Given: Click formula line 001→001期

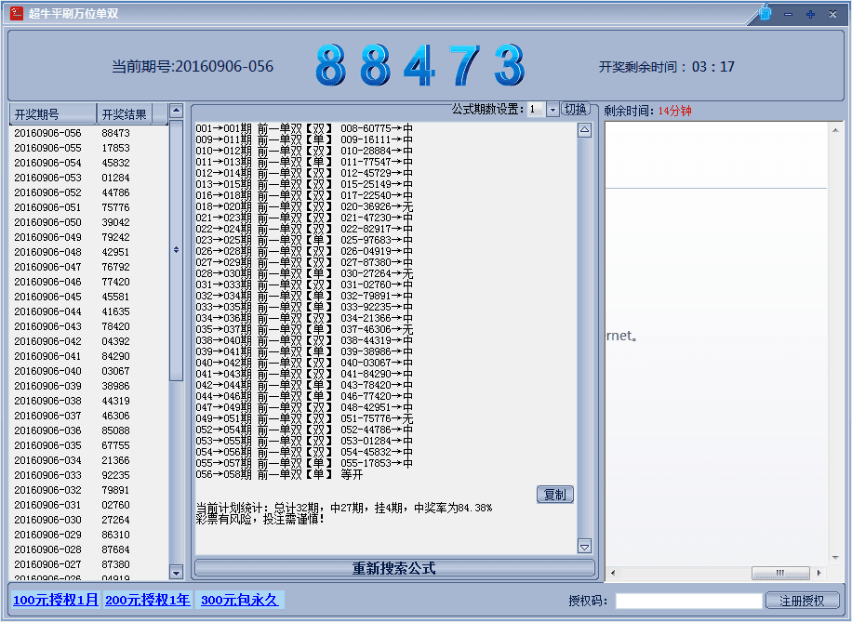Looking at the screenshot, I should tap(304, 128).
